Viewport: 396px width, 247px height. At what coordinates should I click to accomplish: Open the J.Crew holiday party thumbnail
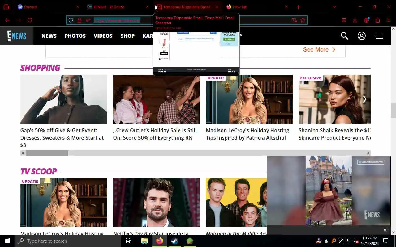click(157, 99)
